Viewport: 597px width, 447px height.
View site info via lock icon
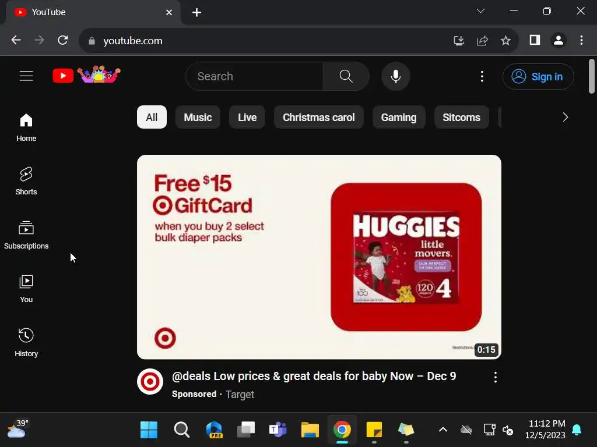tap(92, 41)
